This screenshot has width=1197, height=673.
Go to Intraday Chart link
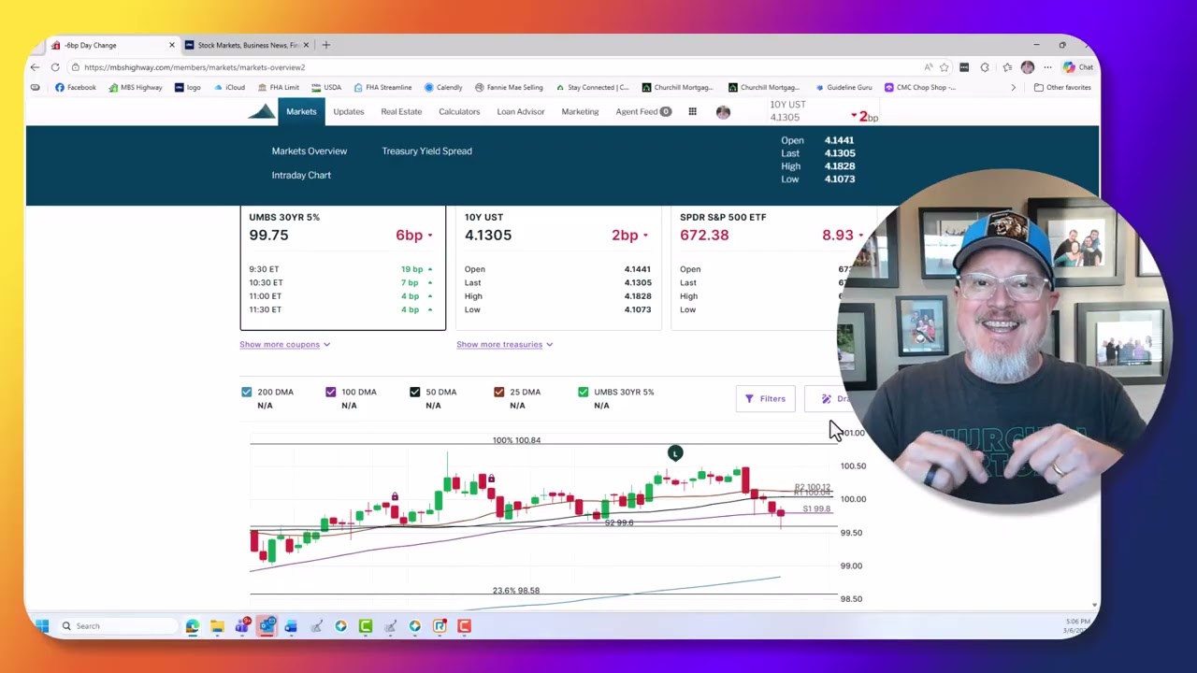click(301, 176)
